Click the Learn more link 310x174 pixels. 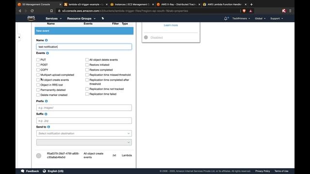click(x=171, y=25)
